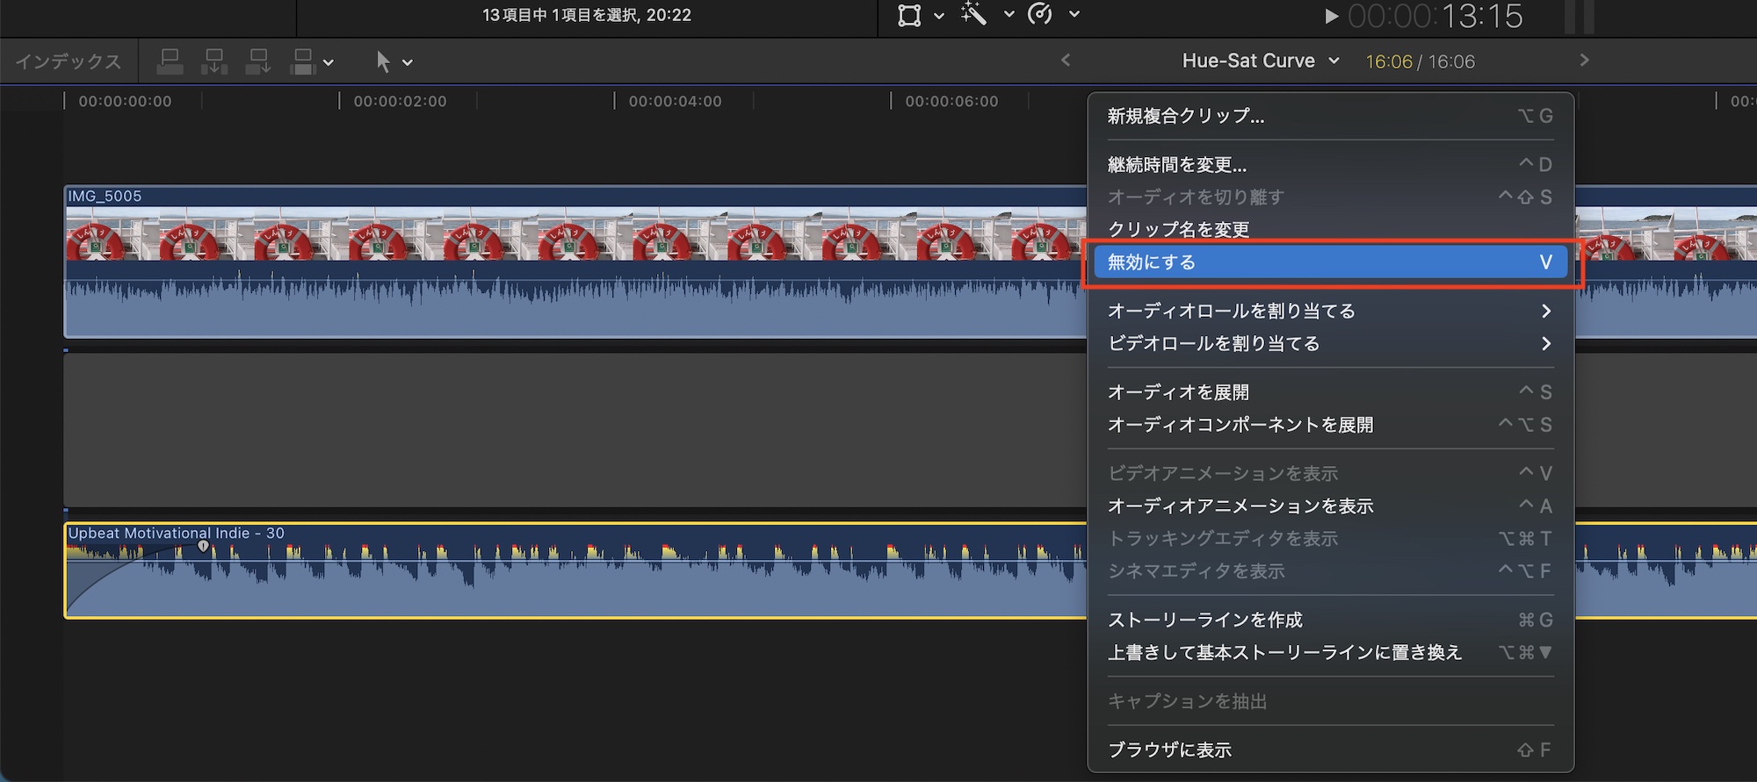Image resolution: width=1757 pixels, height=782 pixels.
Task: Click the insert clip icon
Action: click(x=213, y=61)
